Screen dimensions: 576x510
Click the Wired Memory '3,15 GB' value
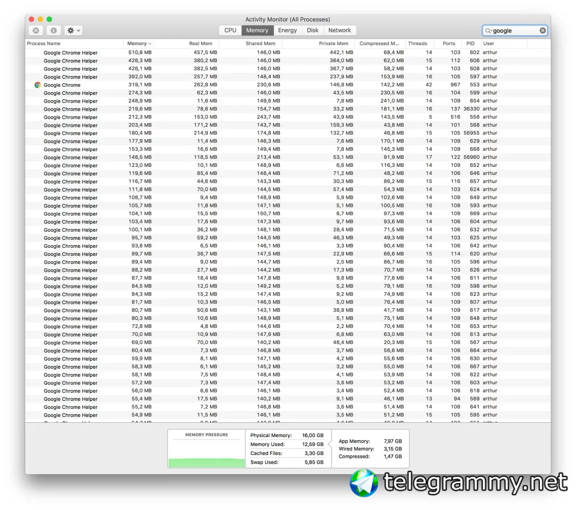[393, 449]
